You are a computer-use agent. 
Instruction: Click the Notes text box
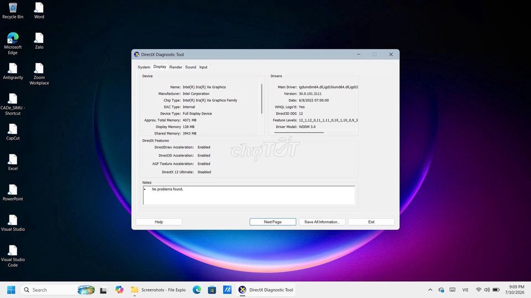click(249, 195)
